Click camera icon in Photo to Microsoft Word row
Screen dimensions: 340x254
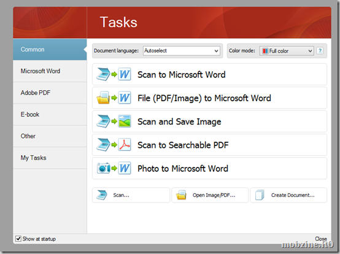[104, 168]
